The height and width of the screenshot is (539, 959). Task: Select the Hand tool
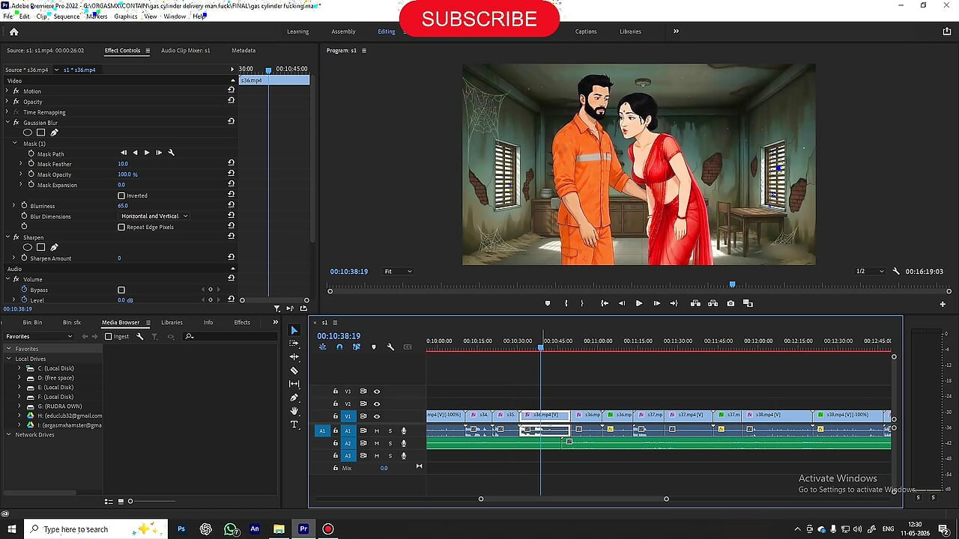(294, 411)
